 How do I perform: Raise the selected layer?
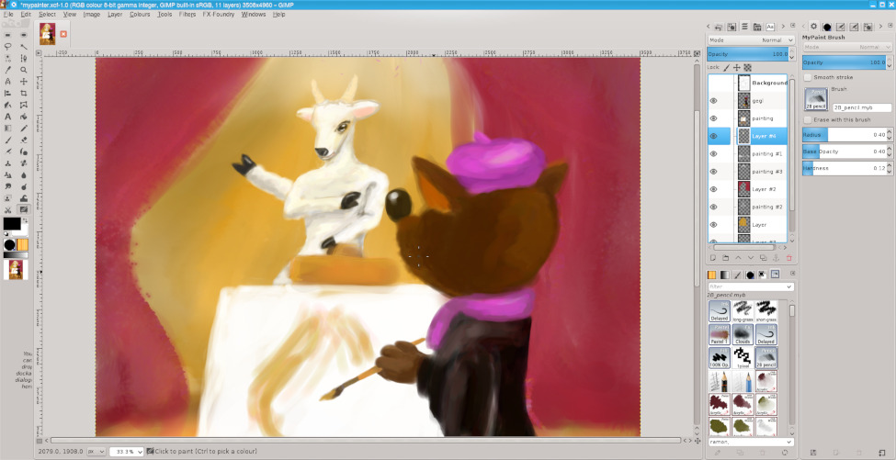tap(738, 258)
